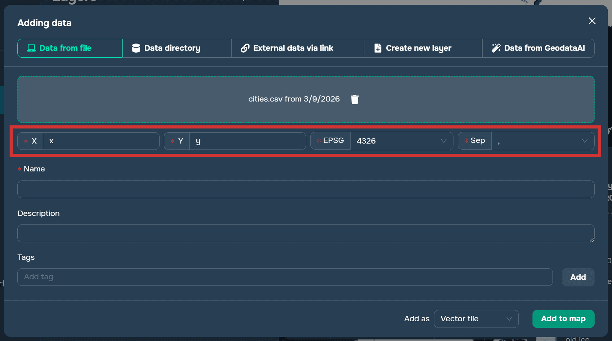Focus the Name input field
The image size is (612, 341).
[305, 189]
